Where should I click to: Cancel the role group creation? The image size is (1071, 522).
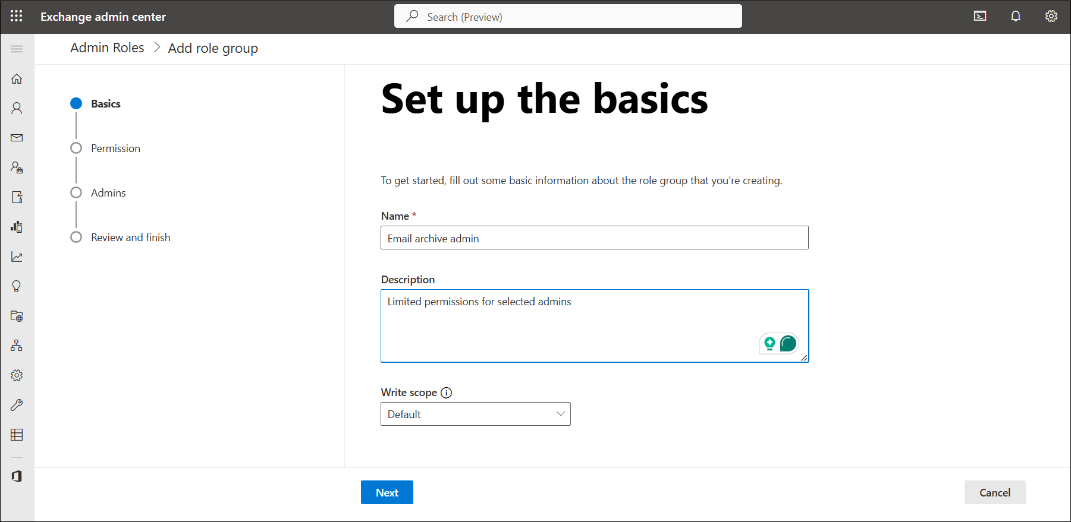[994, 492]
